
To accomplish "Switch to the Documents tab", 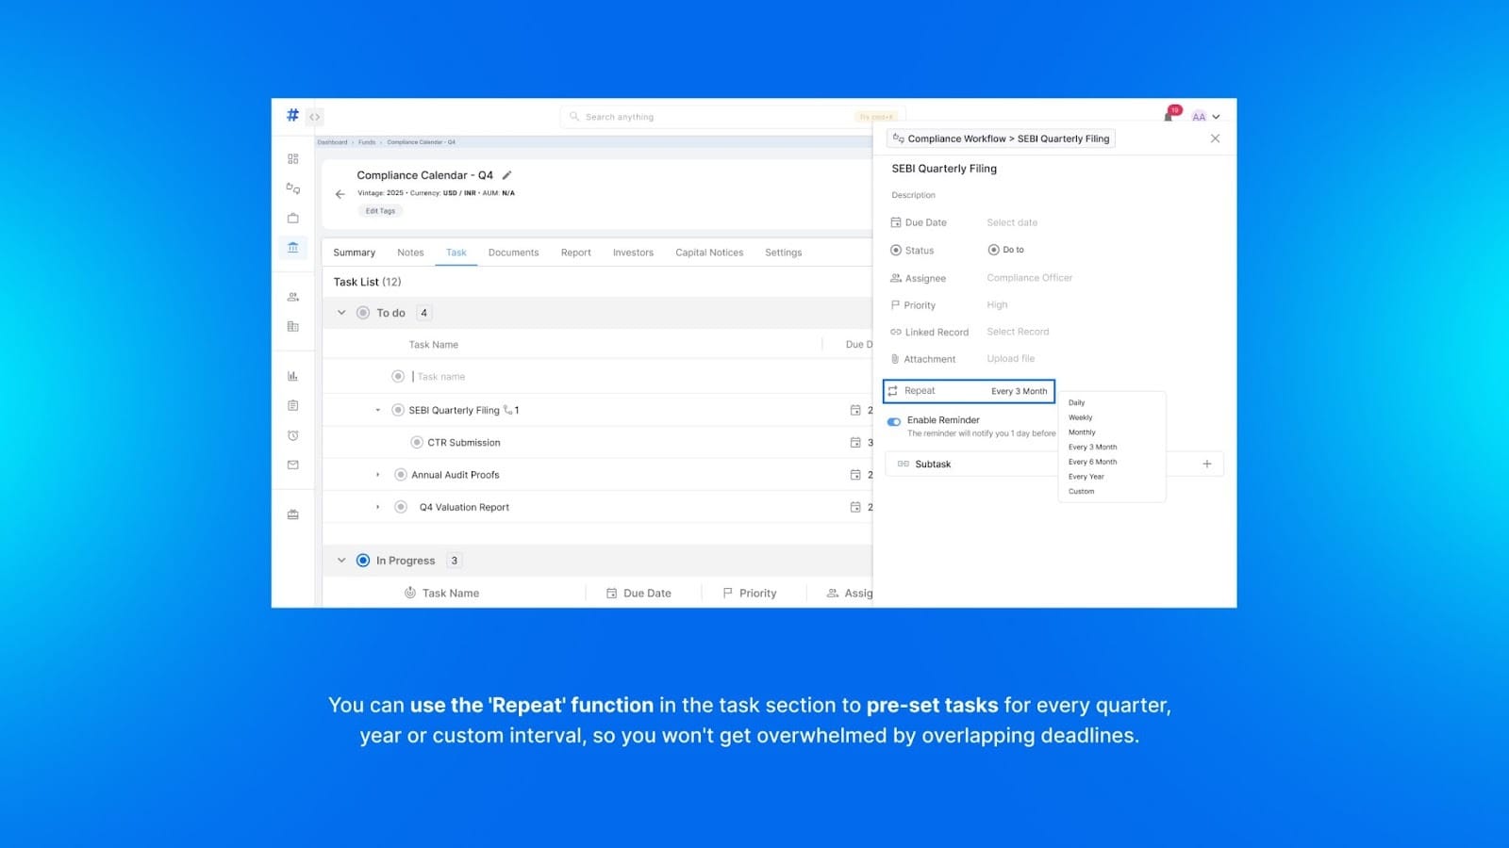I will pos(513,253).
